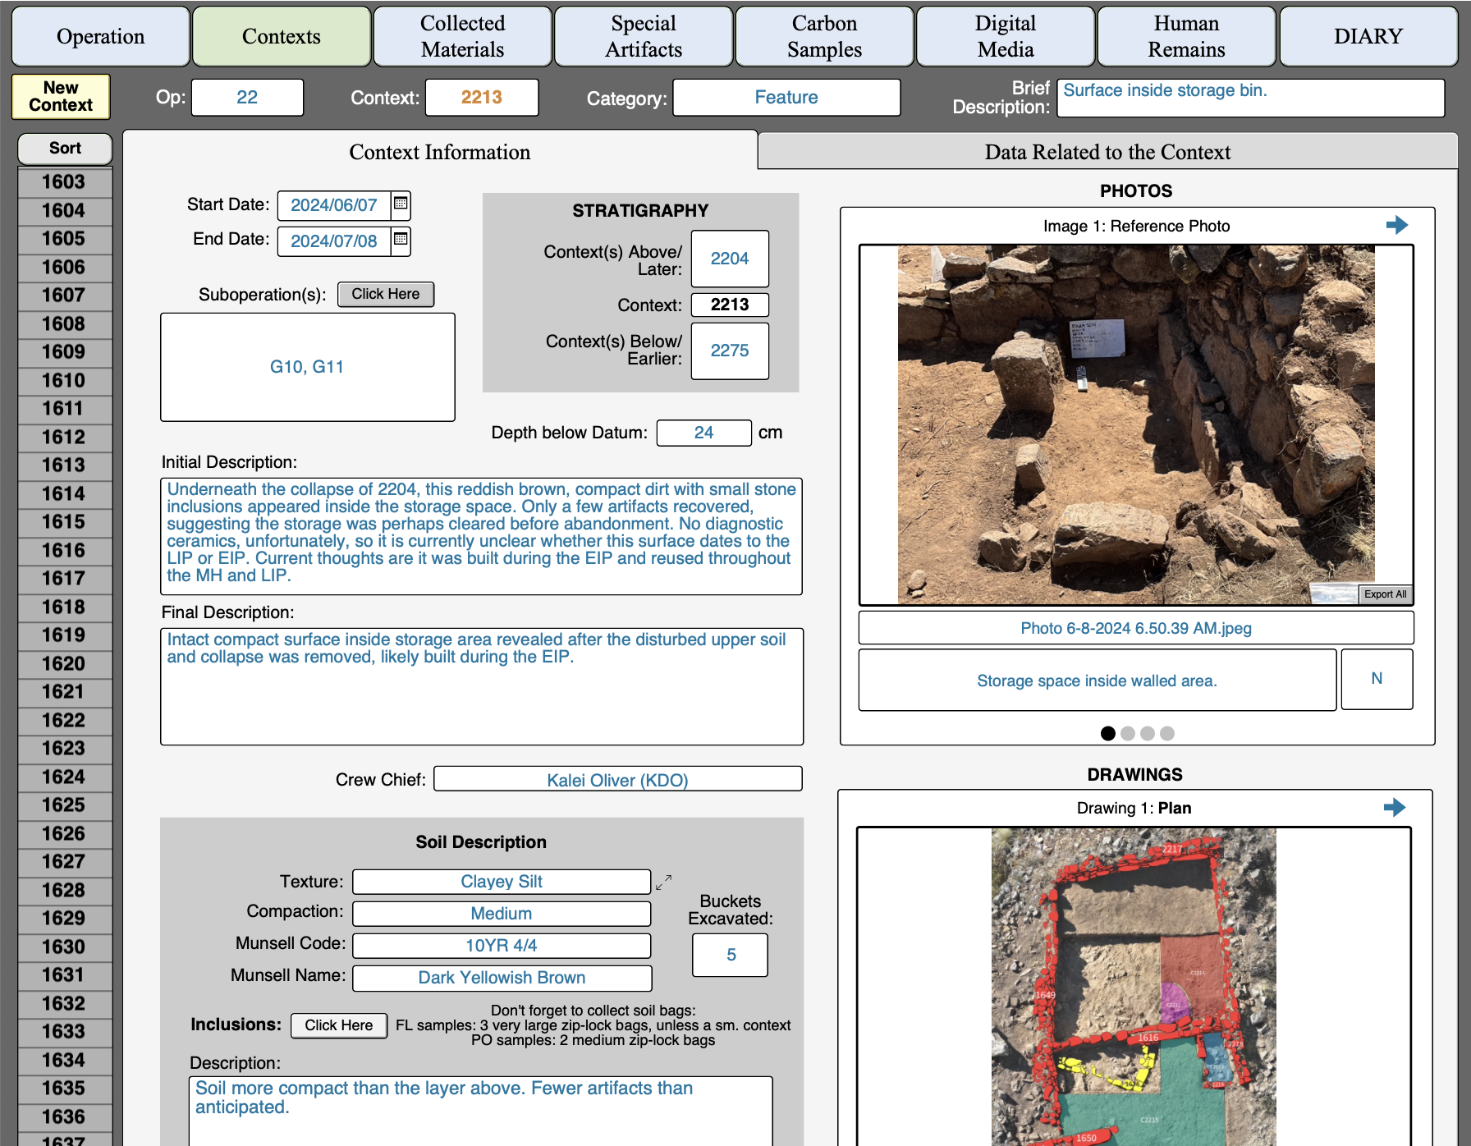
Task: Select the fourth photo pagination dot
Action: [x=1167, y=733]
